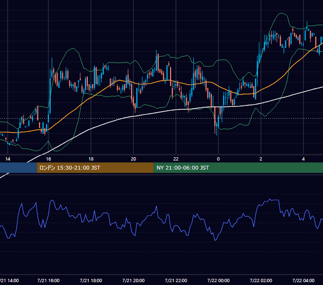Click the hour label 20 on price chart axis
This screenshot has width=323, height=285.
133,159
